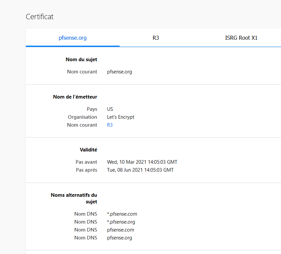
Task: Click the Pas avant label
Action: 86,162
